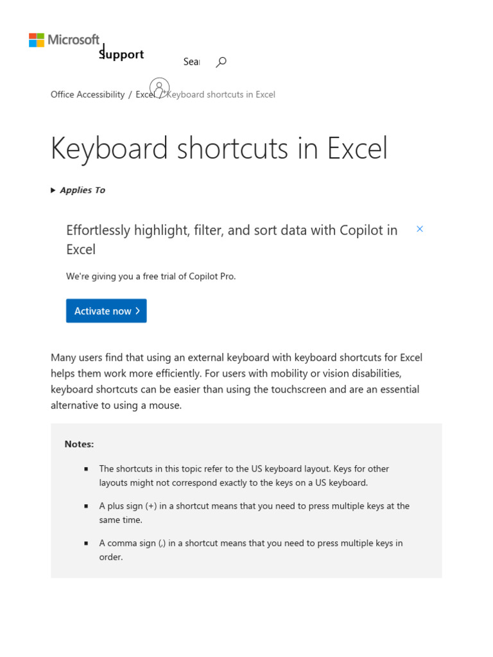Click the large Keyboard shortcuts in Excel heading
493x657 pixels.
[219, 148]
